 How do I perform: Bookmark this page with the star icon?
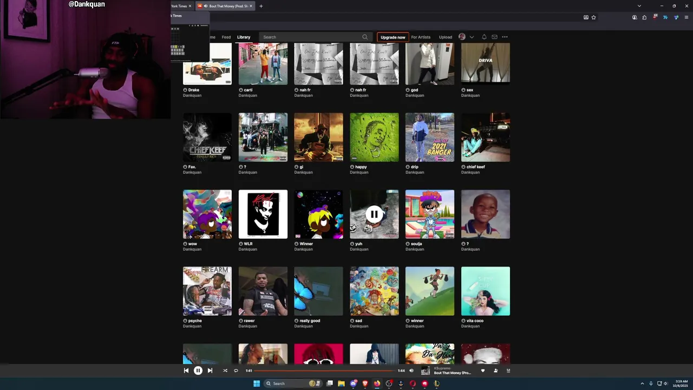[x=593, y=17]
